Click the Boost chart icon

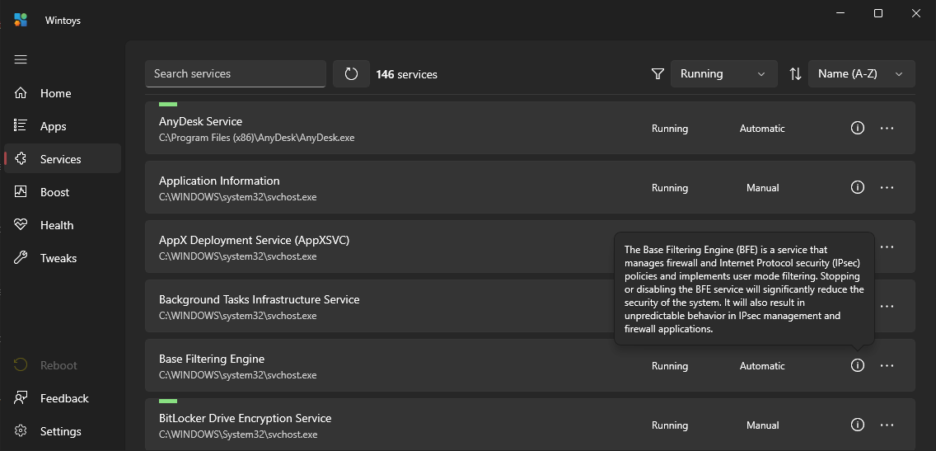click(x=21, y=192)
